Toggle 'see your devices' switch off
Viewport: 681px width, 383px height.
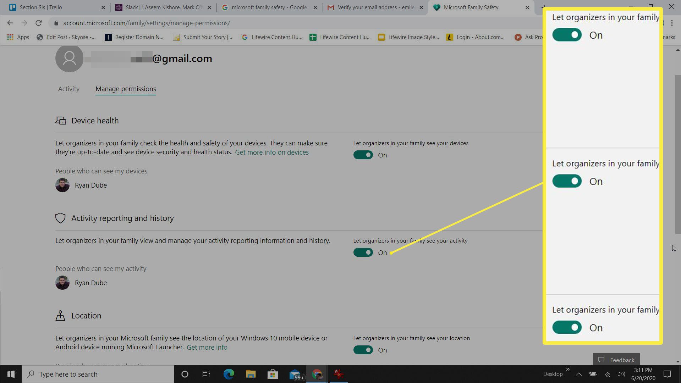(x=363, y=155)
